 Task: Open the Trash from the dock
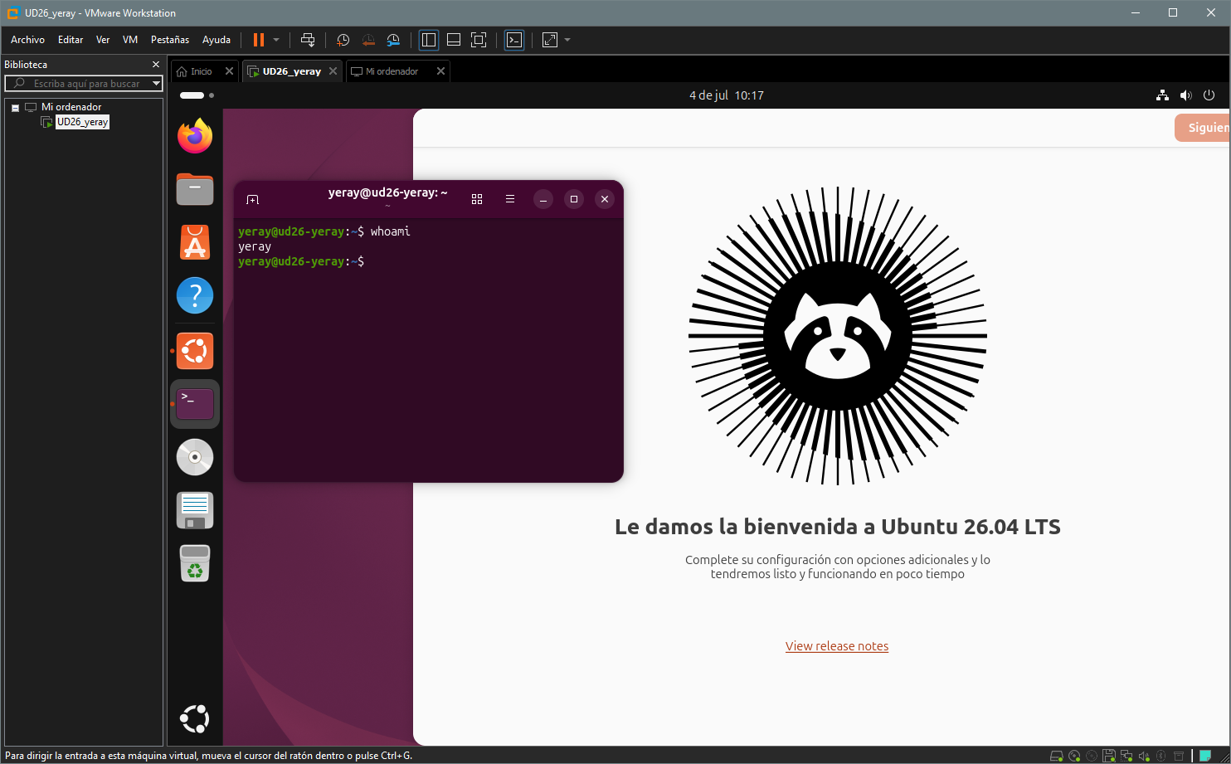click(195, 563)
